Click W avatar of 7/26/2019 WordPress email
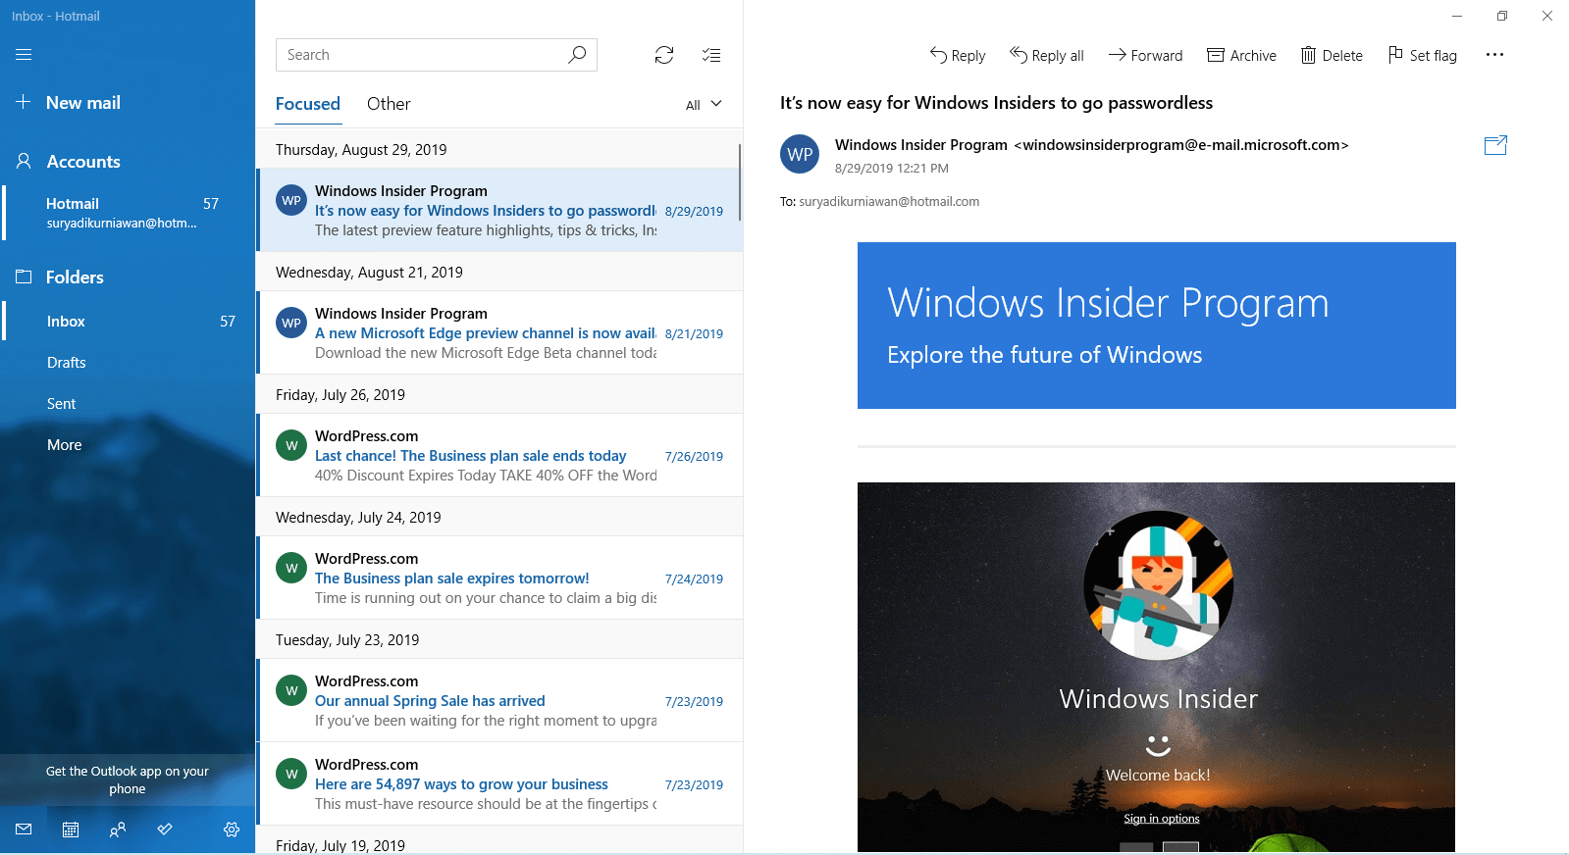Image resolution: width=1569 pixels, height=855 pixels. coord(291,445)
